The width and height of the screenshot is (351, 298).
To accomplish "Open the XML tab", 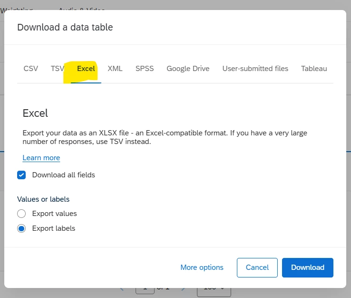I will pos(115,69).
